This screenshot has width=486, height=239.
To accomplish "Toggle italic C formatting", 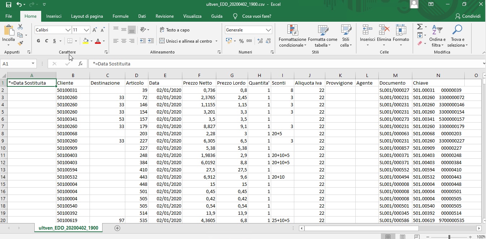I will pyautogui.click(x=47, y=41).
